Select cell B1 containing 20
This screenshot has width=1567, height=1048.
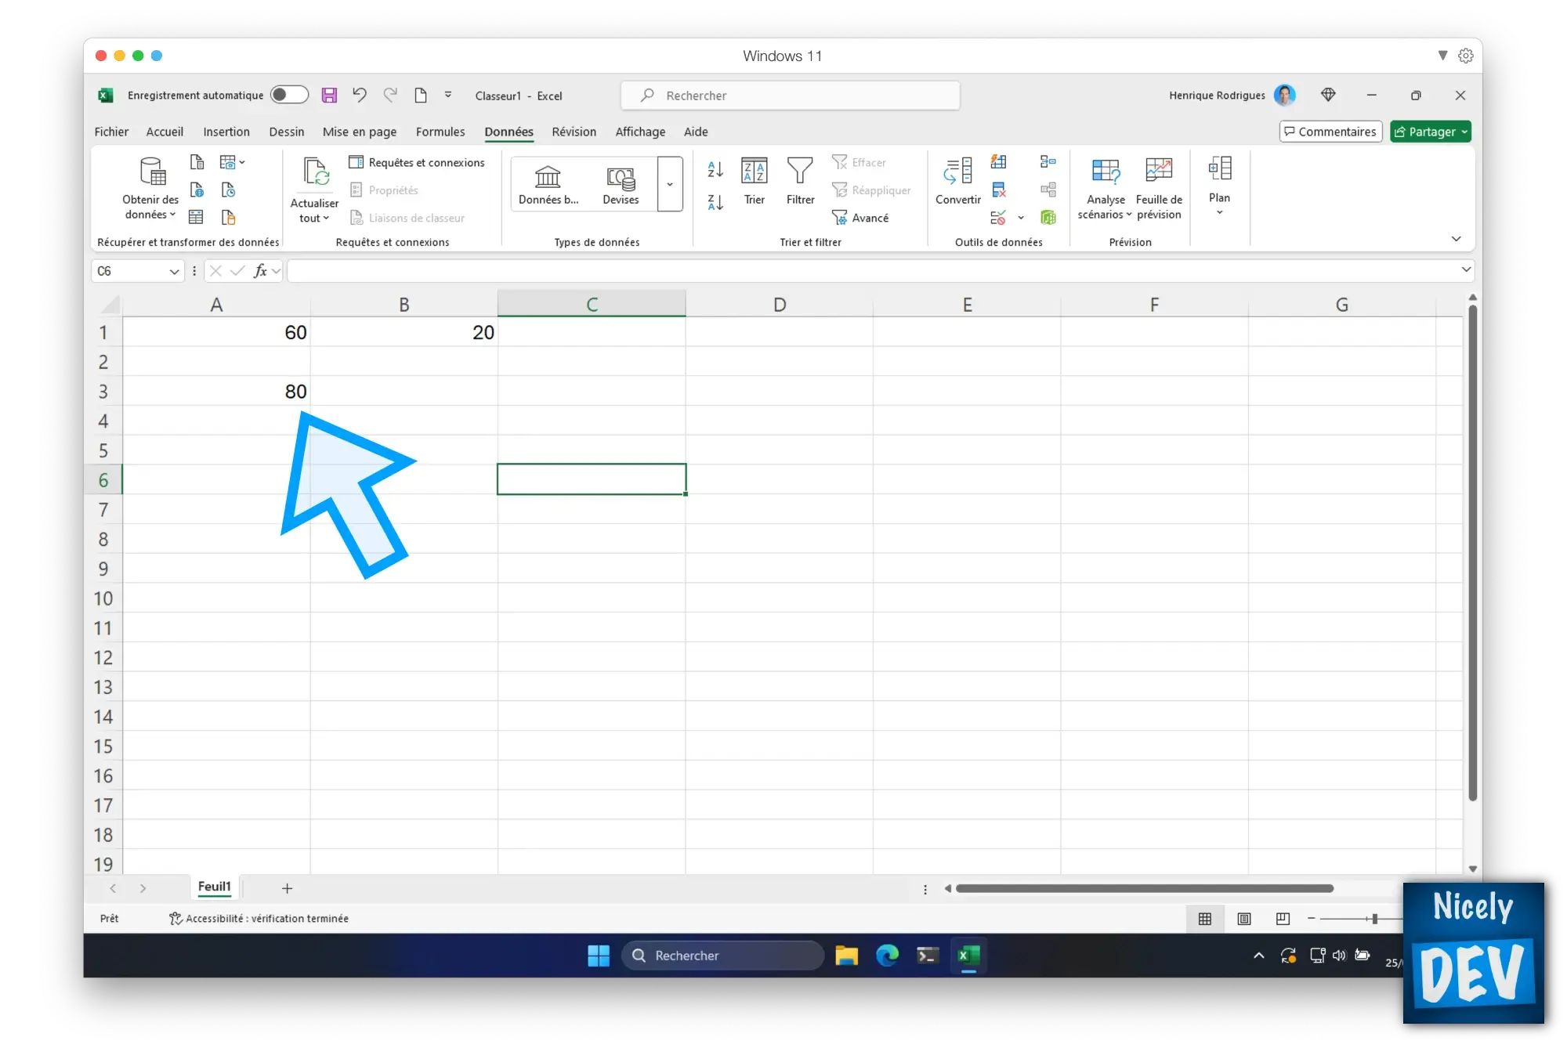(404, 332)
